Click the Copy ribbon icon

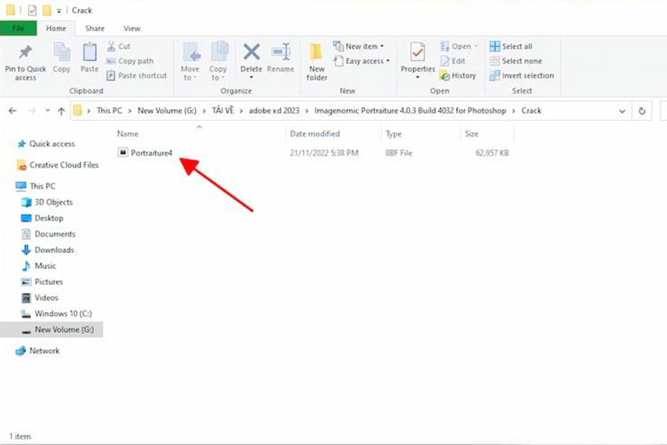click(x=62, y=53)
